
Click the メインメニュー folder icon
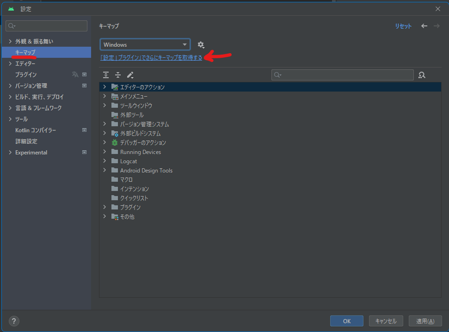(115, 96)
